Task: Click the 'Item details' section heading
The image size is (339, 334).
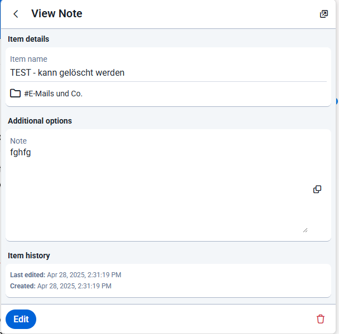Action: [28, 39]
